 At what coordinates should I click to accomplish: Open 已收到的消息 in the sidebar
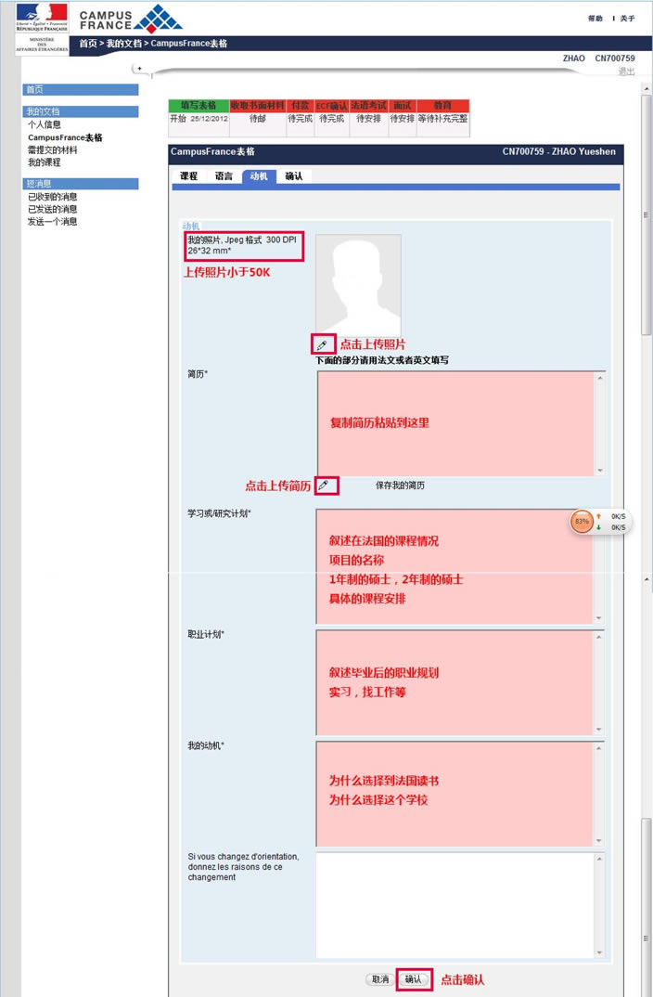(52, 197)
